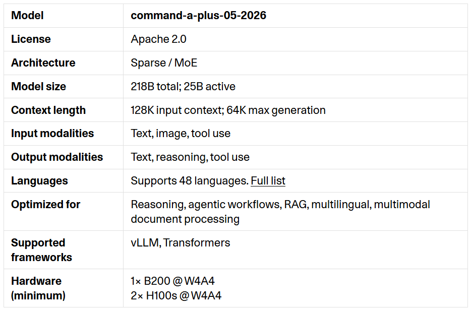Select the Architecture row label

(43, 63)
